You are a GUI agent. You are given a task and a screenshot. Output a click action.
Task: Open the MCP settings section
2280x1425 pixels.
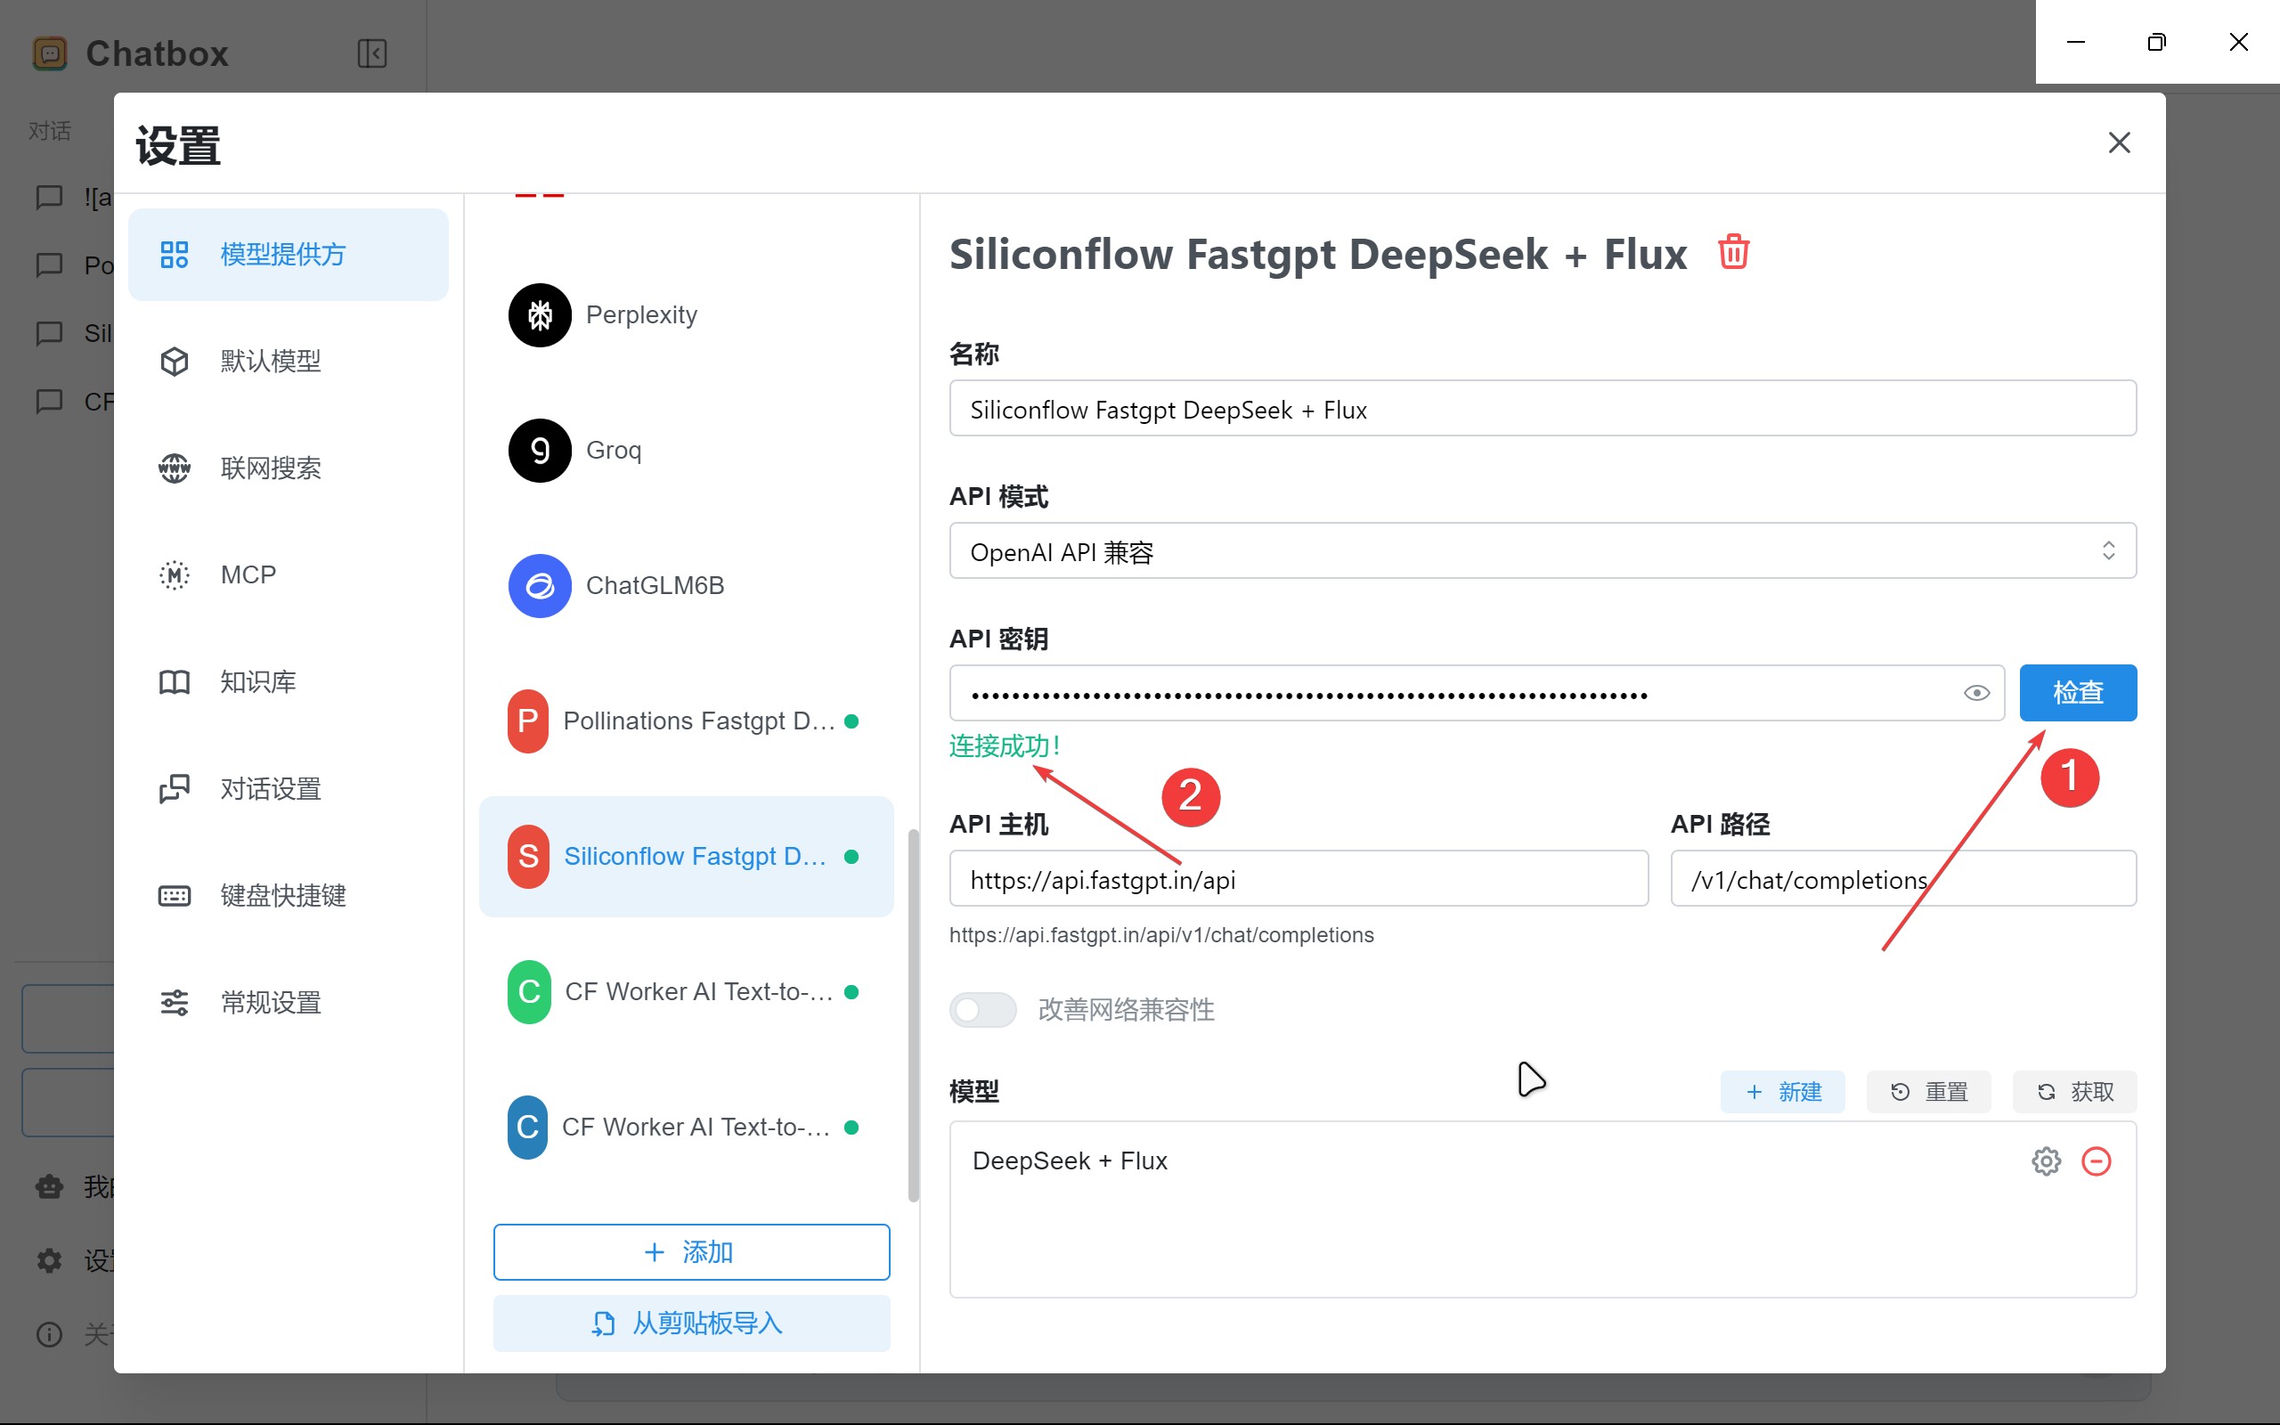click(x=248, y=573)
